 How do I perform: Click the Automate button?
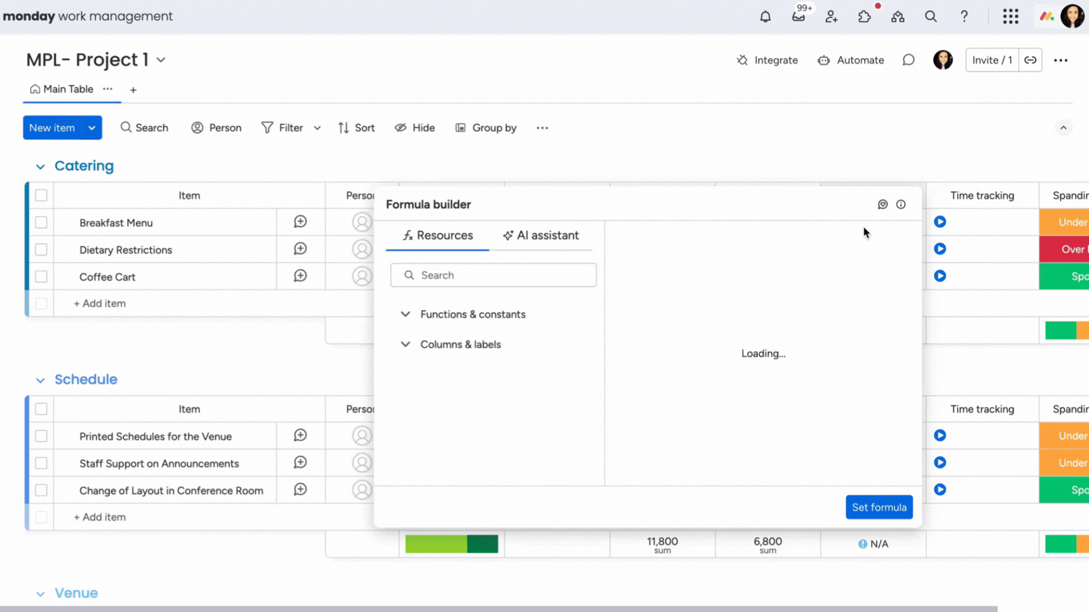851,60
